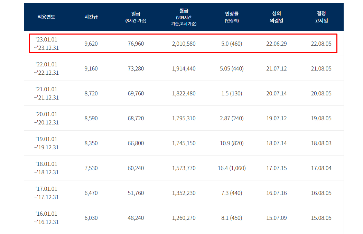
Task: Select notice date 20.08.05
Action: pyautogui.click(x=321, y=94)
